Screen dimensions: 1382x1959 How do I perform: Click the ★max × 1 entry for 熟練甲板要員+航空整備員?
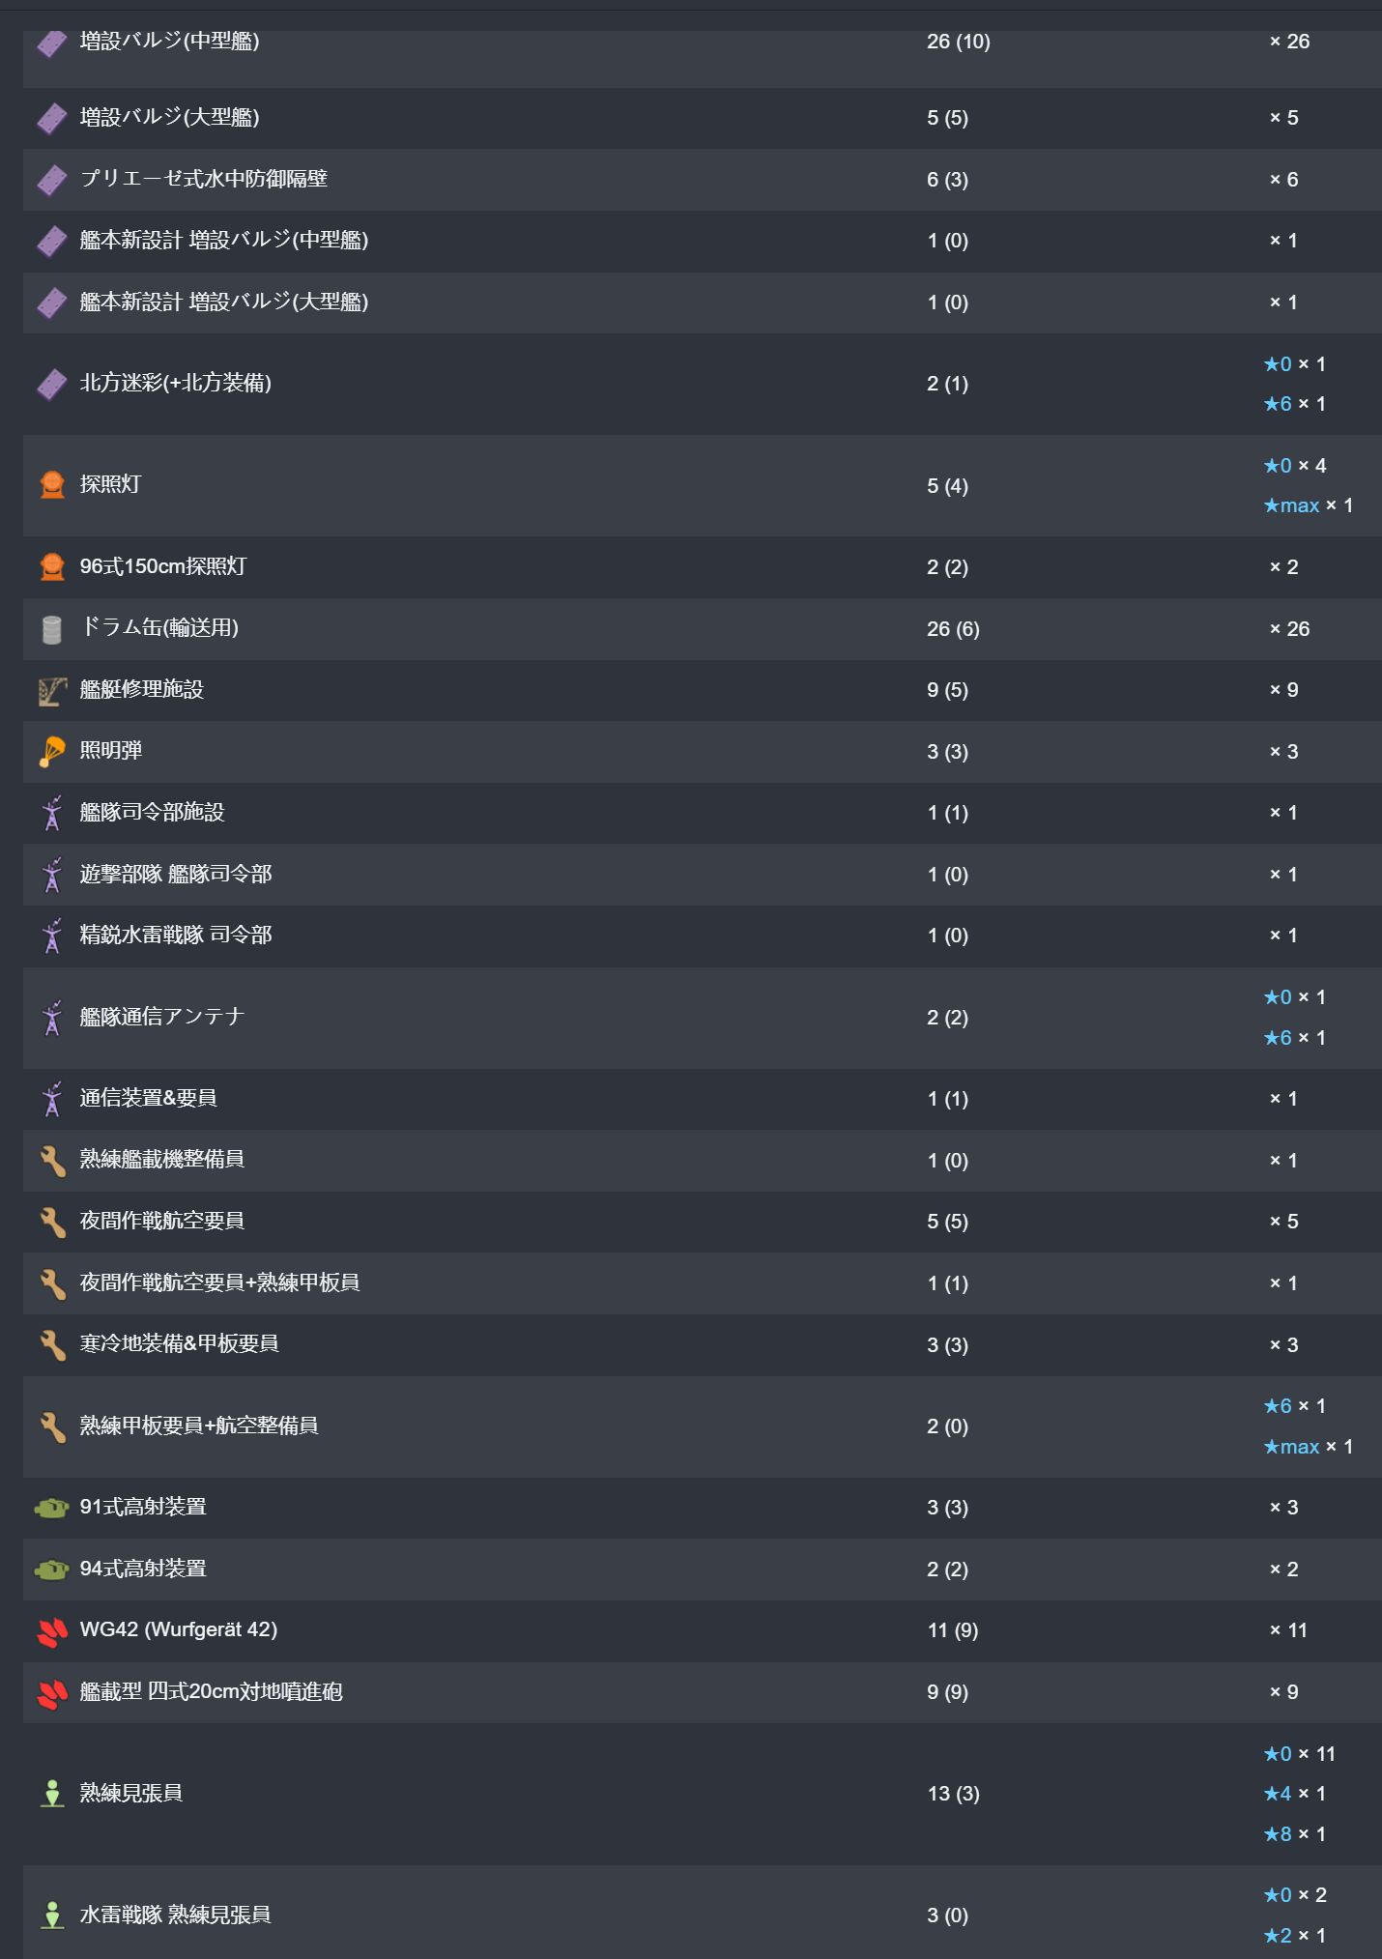pyautogui.click(x=1309, y=1447)
